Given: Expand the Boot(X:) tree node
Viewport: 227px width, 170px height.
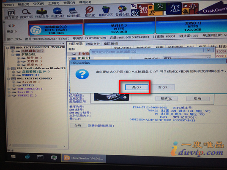Looking at the screenshot, I should pos(9,92).
